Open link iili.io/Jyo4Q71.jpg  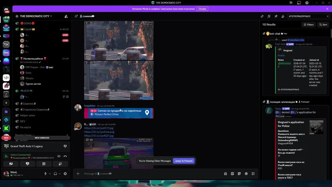click(x=99, y=136)
